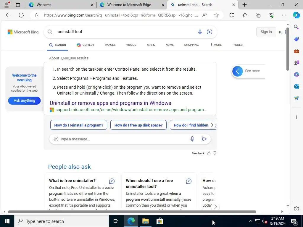
Task: Ask How do I reinstall a program
Action: click(79, 125)
